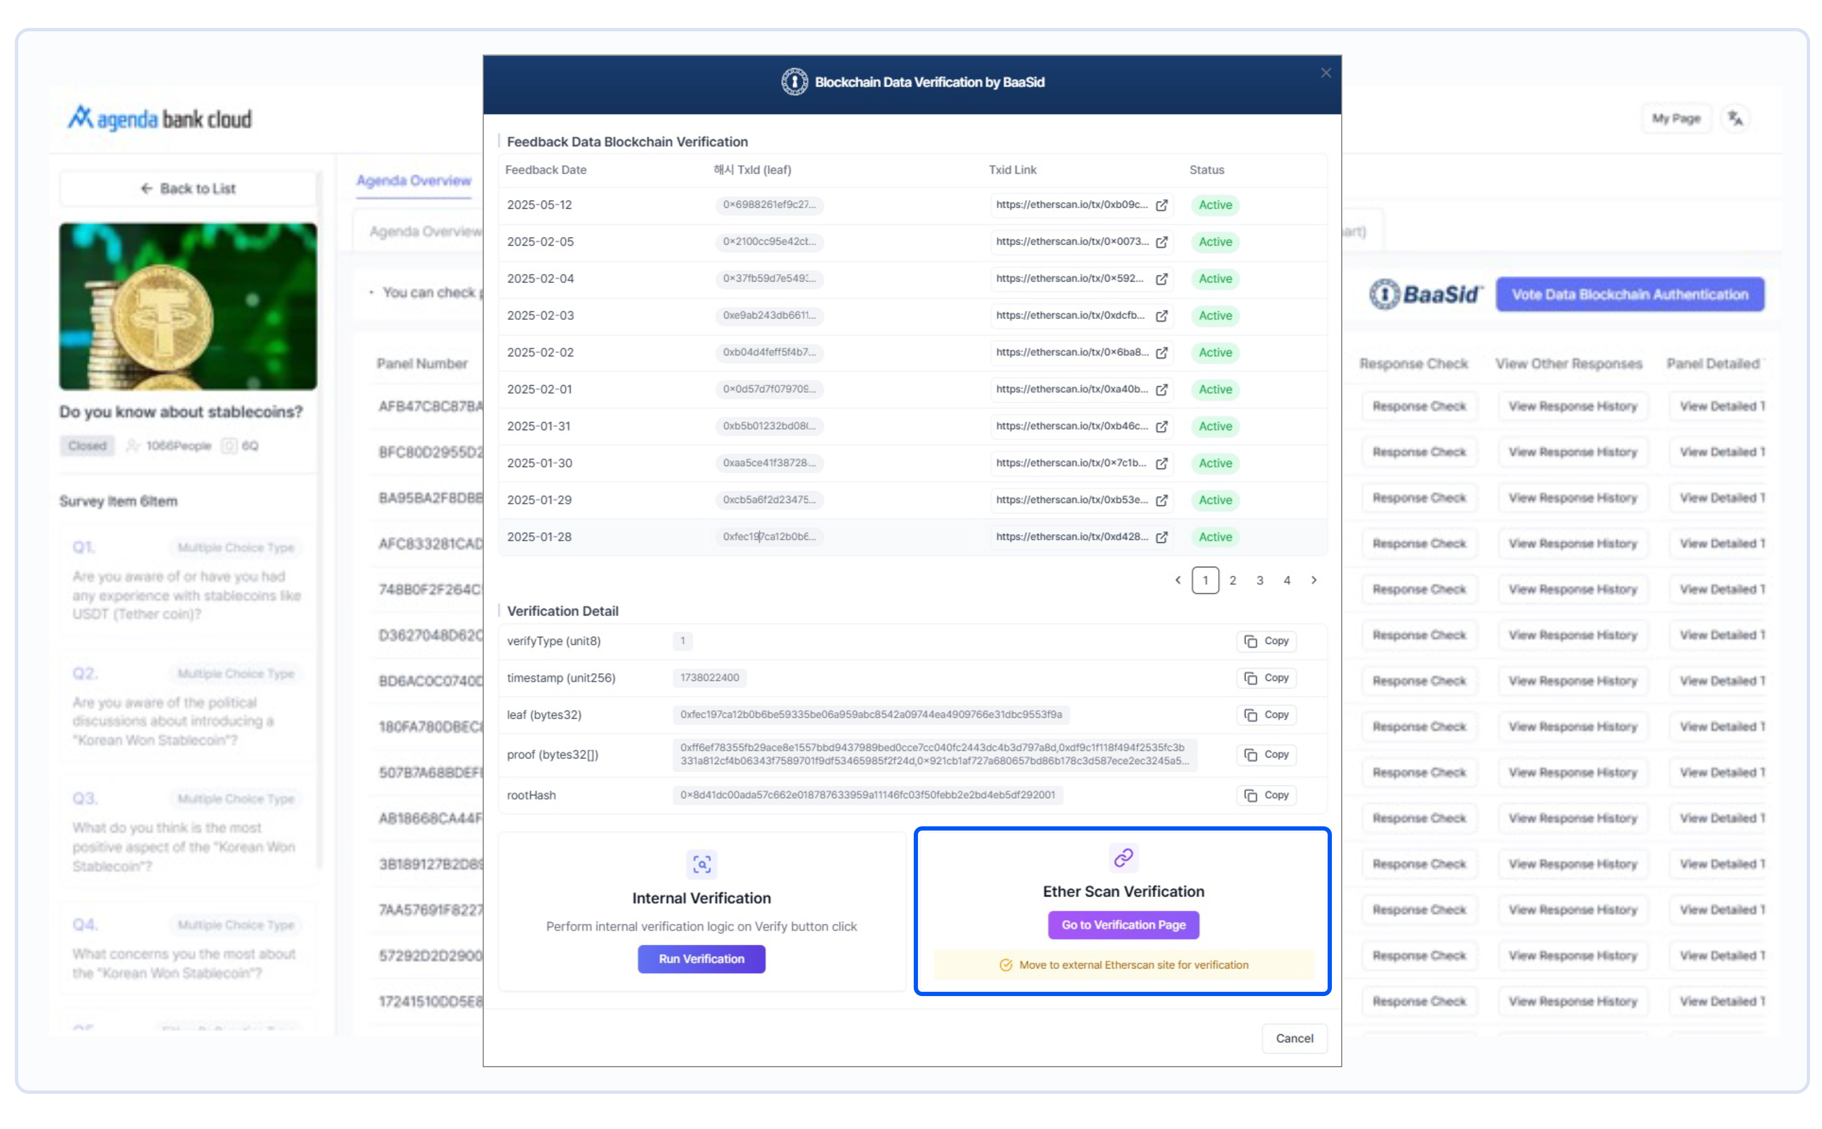Click Vote Data Blockchain Authentication button

(1629, 294)
